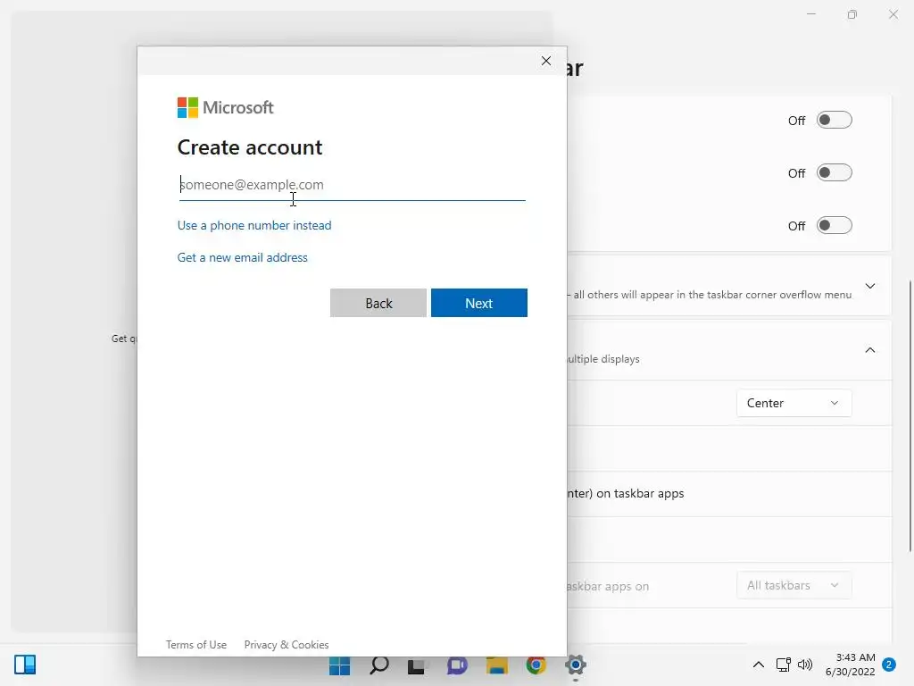Viewport: 914px width, 686px height.
Task: Open the clock and date flyout
Action: pos(851,665)
